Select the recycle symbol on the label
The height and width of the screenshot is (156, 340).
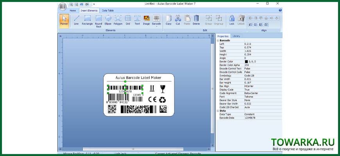click(x=163, y=99)
